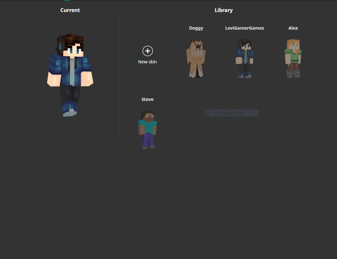The height and width of the screenshot is (259, 337).
Task: Select the Steve skin thumbnail
Action: pyautogui.click(x=148, y=130)
